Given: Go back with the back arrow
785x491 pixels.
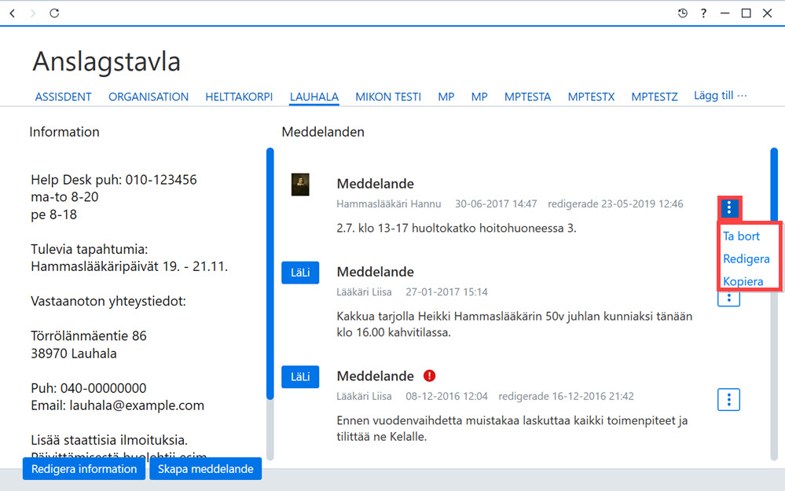Looking at the screenshot, I should click(13, 13).
